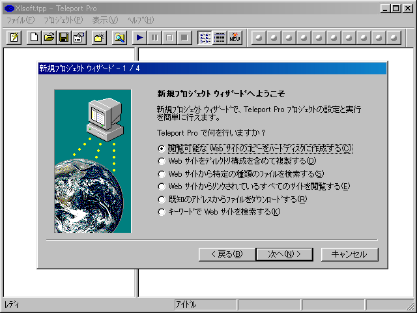The height and width of the screenshot is (313, 417).
Task: Click the solid-square Abort toolbar button
Action: click(x=184, y=38)
